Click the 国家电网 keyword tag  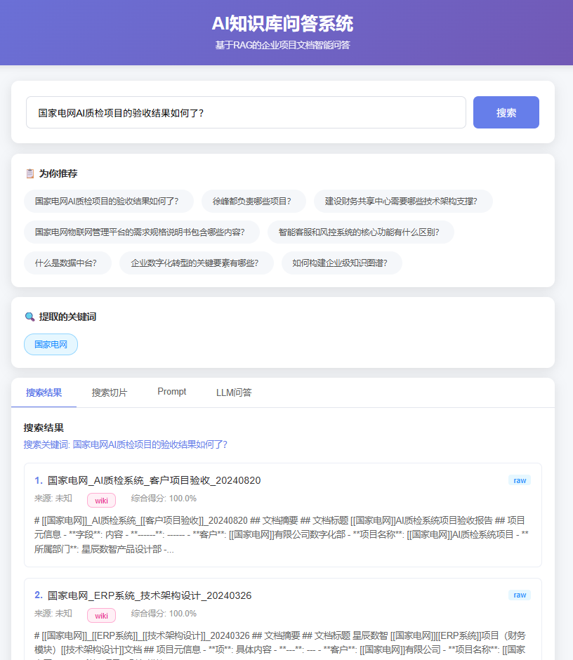coord(51,344)
